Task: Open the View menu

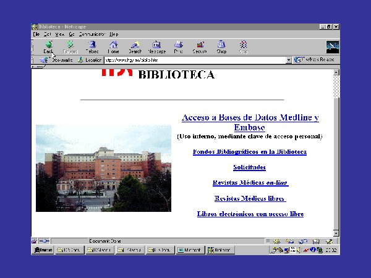Action: [x=59, y=34]
